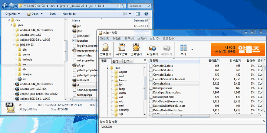Close the ALZip folder pane
The height and width of the screenshot is (133, 267).
(145, 60)
